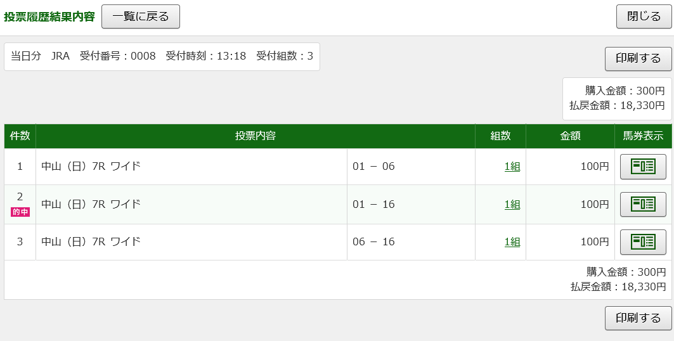Image resolution: width=674 pixels, height=341 pixels.
Task: Show betting ticket for 06-16 wide bet
Action: pos(642,241)
